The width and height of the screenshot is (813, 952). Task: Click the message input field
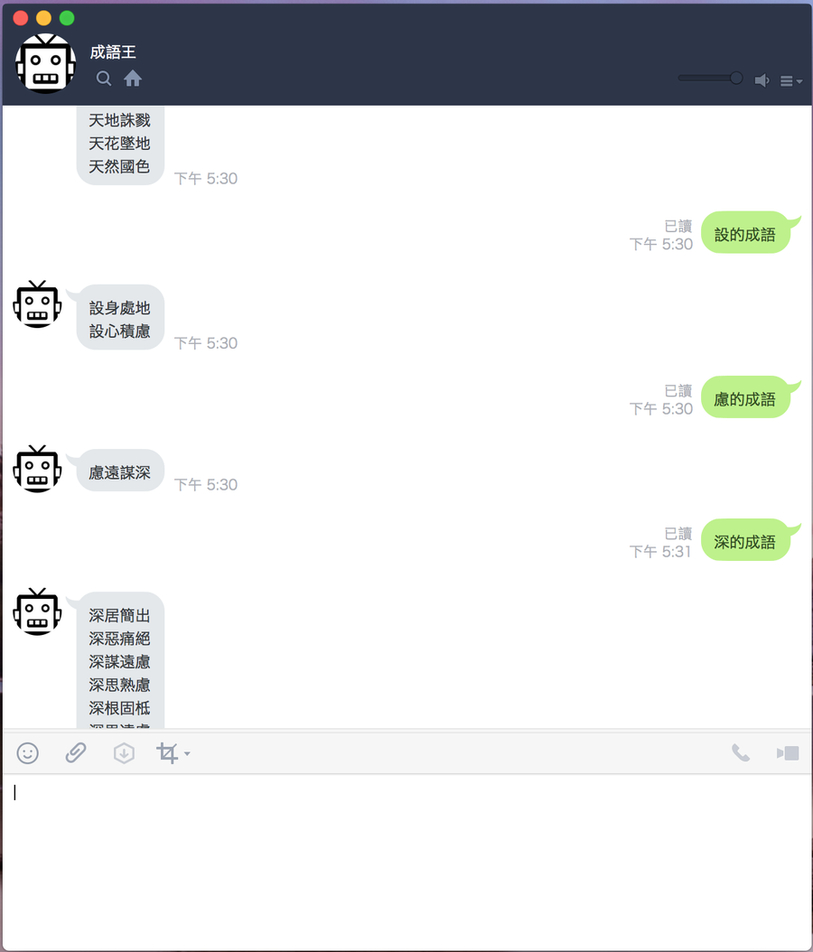(x=406, y=861)
